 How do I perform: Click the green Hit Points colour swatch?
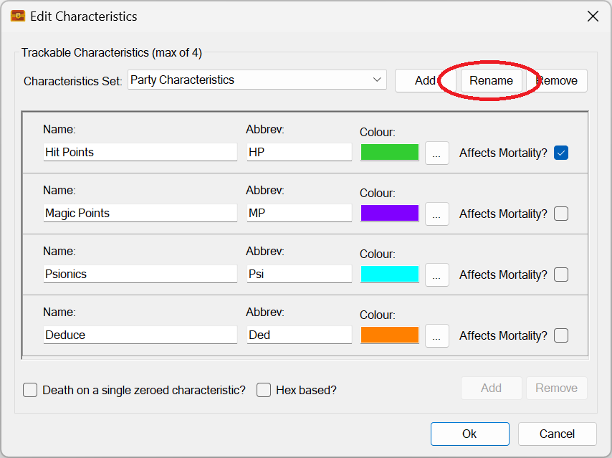click(390, 152)
